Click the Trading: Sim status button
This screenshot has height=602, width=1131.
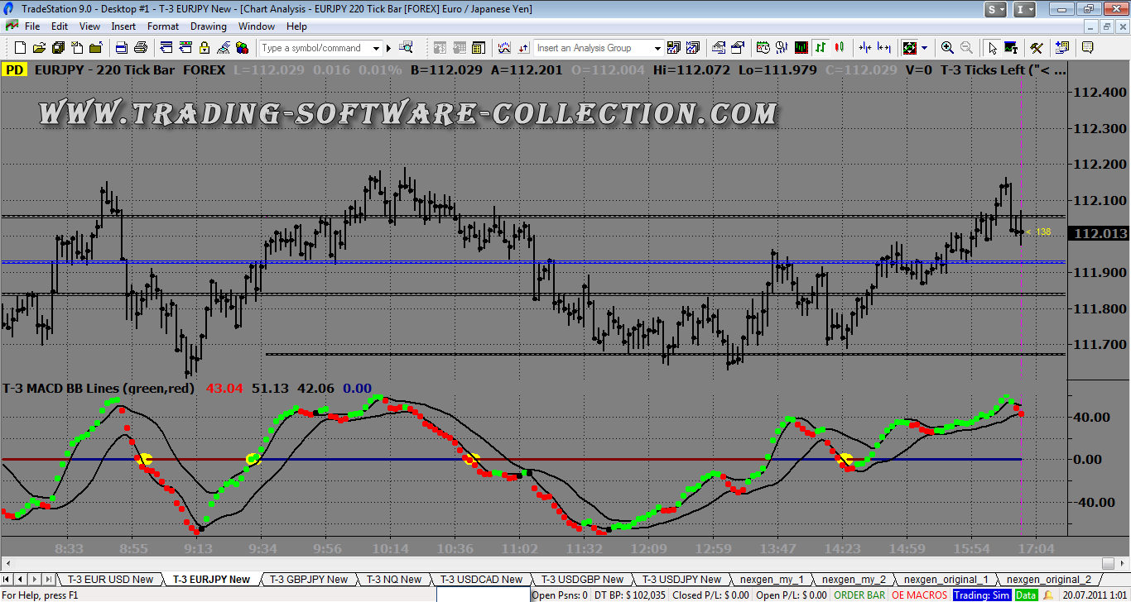tap(981, 595)
